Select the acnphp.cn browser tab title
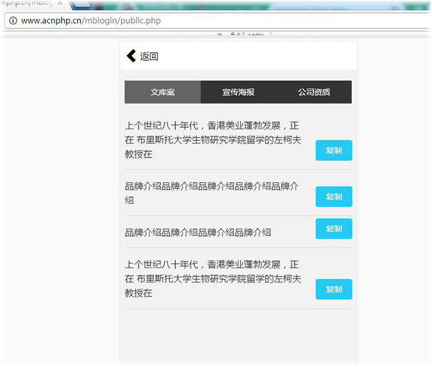Image resolution: width=432 pixels, height=367 pixels. (x=26, y=3)
